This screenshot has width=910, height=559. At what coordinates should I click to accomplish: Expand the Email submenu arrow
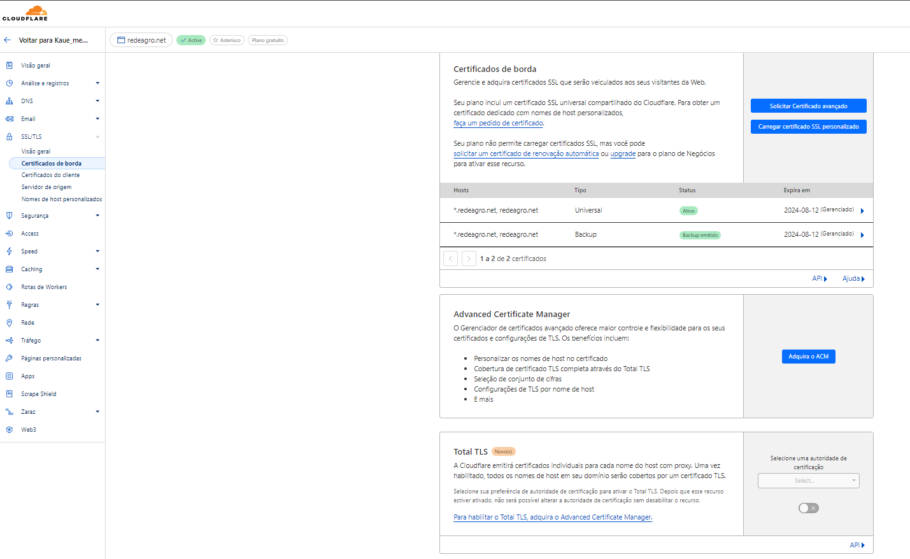(x=97, y=119)
